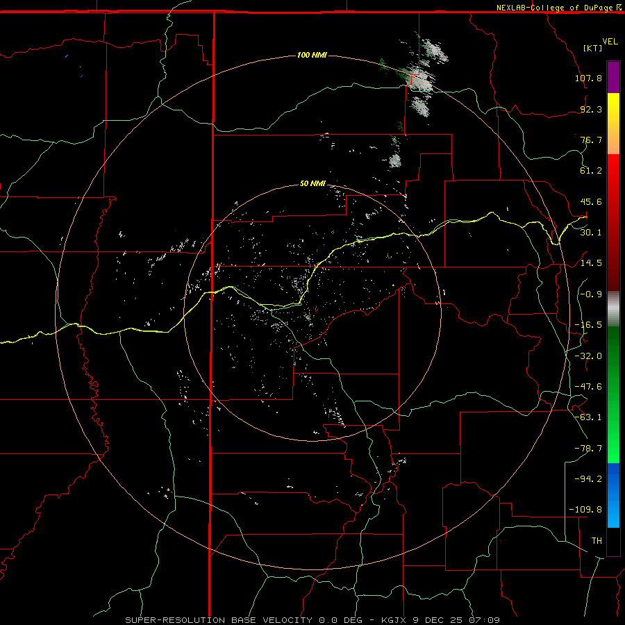Pick the green segment of velocity color bar
This screenshot has height=625, width=625.
tap(613, 394)
